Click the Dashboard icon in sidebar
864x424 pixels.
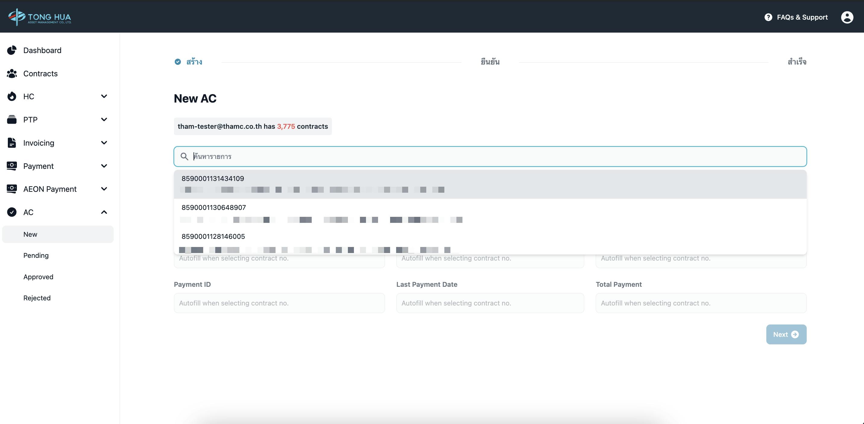[11, 50]
